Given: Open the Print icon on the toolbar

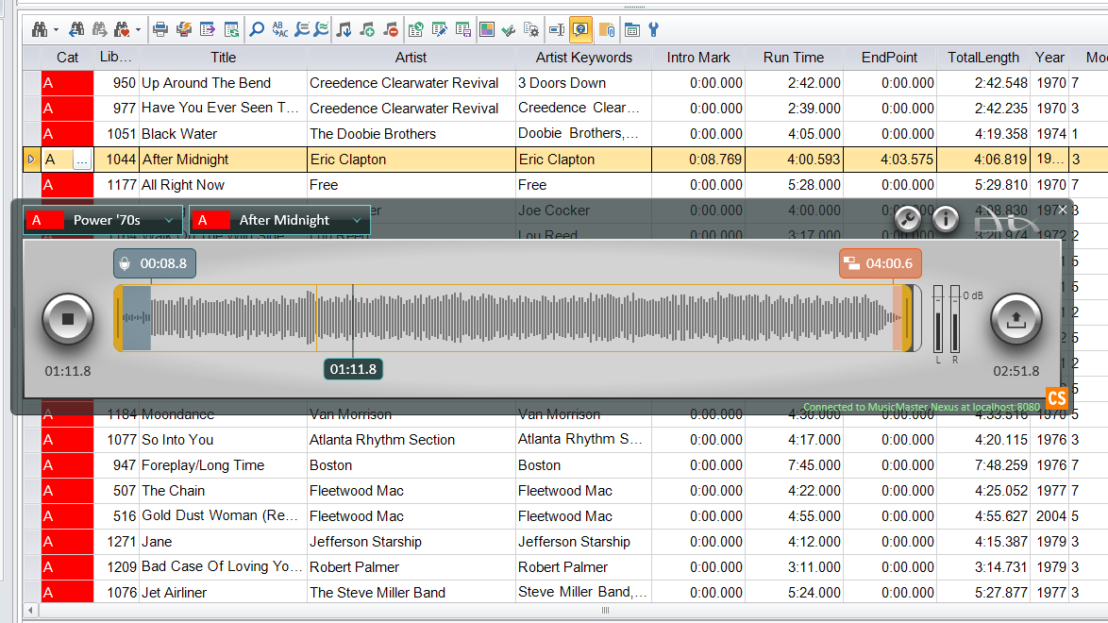Looking at the screenshot, I should pyautogui.click(x=159, y=29).
